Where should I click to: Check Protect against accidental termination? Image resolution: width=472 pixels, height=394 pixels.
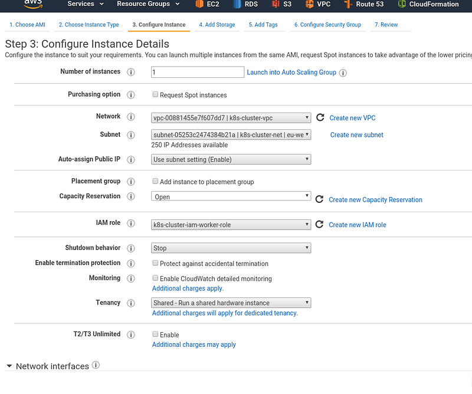click(155, 263)
